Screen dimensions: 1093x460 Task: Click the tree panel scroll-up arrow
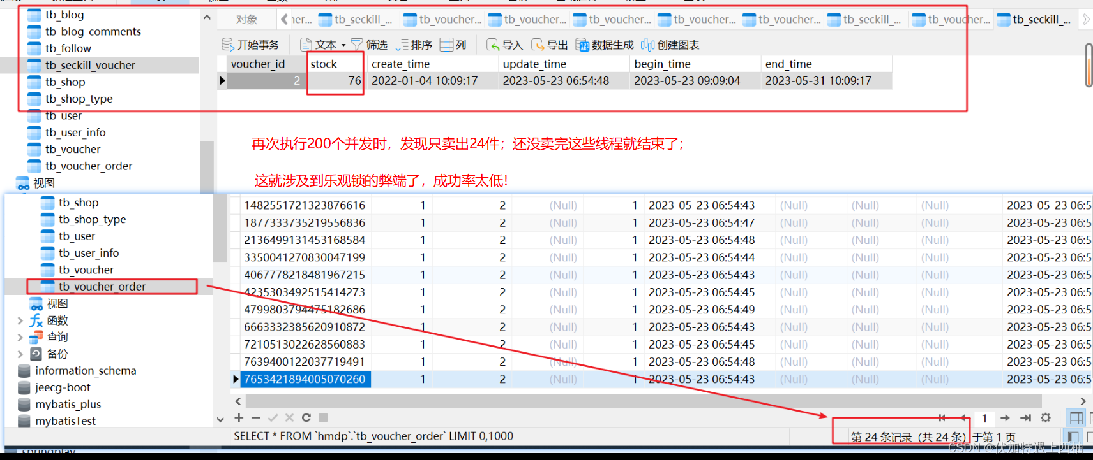click(x=207, y=18)
